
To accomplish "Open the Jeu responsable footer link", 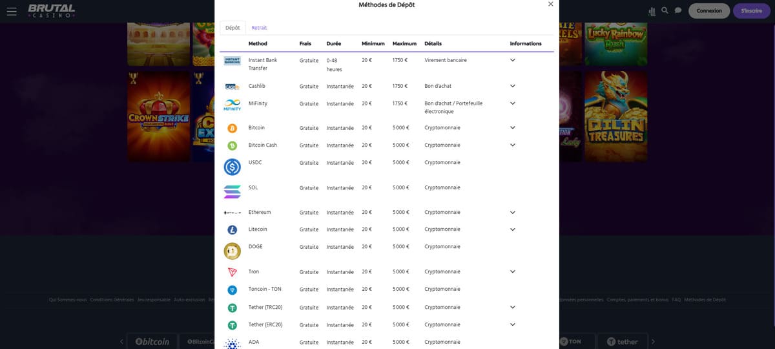I will pyautogui.click(x=154, y=300).
